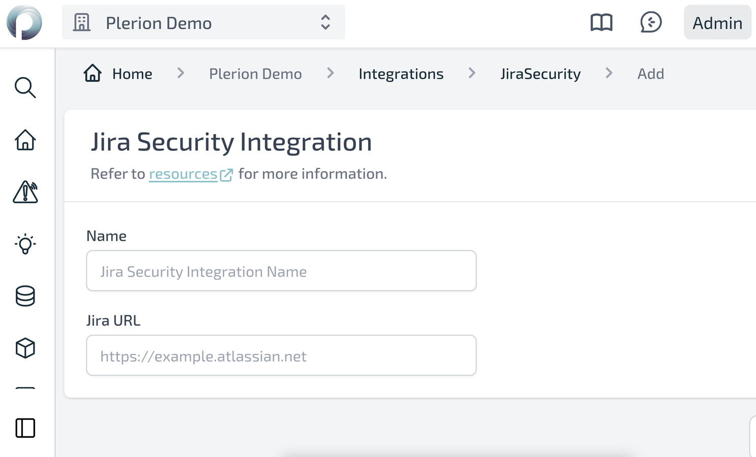
Task: Open the resources link
Action: [183, 174]
